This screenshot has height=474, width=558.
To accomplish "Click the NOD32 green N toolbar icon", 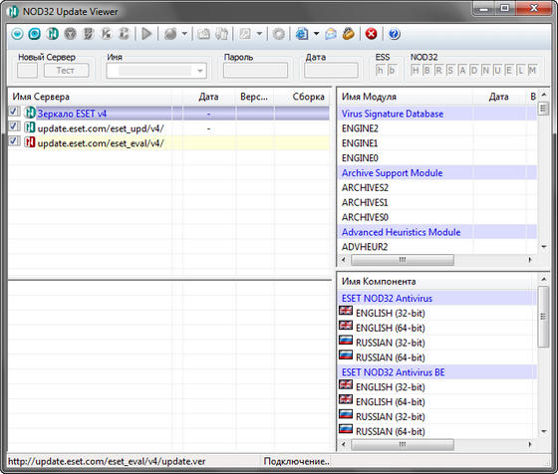I will [x=52, y=34].
